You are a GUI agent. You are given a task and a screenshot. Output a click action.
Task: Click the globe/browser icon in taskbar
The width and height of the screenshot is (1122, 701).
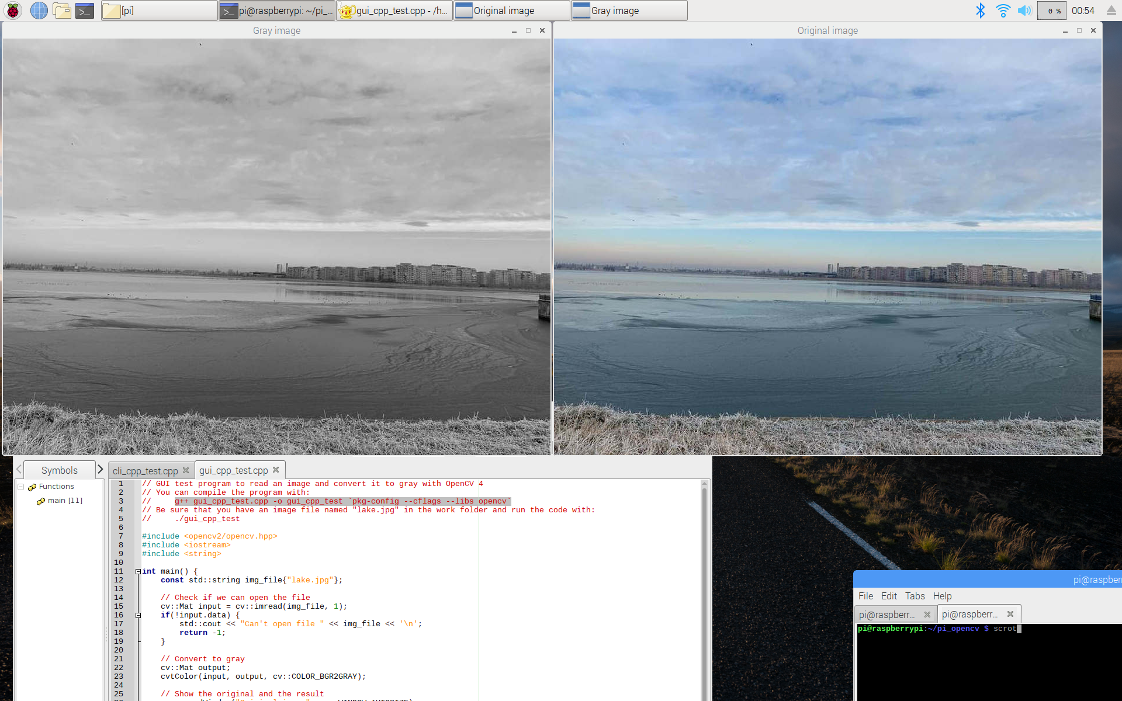[38, 11]
